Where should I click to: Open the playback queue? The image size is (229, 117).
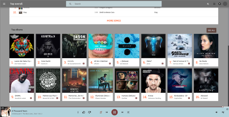(223, 112)
